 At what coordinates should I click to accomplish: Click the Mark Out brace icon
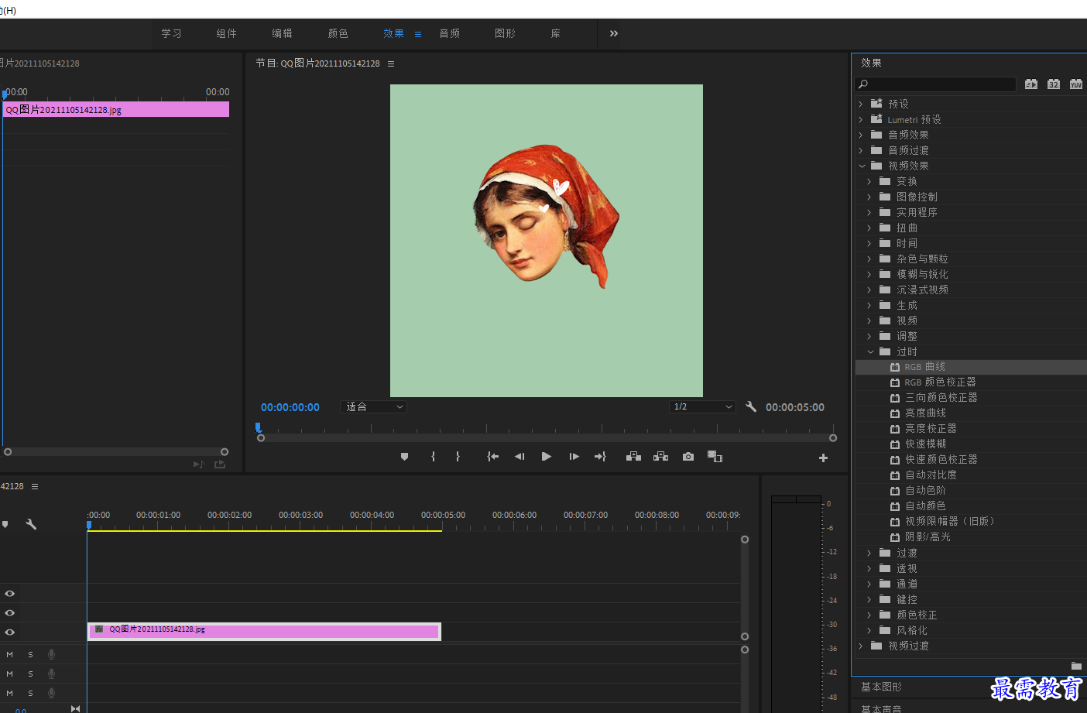(x=458, y=457)
